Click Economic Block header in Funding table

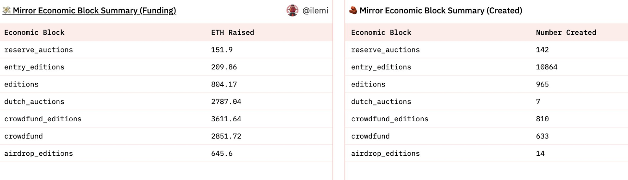coord(34,32)
